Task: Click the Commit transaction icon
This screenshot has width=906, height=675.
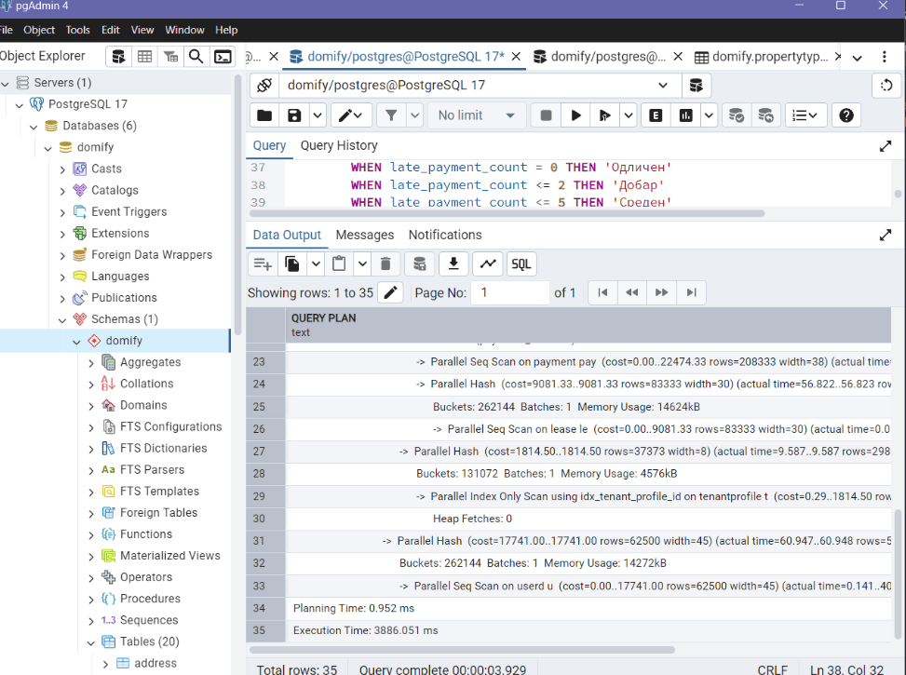Action: coord(736,115)
